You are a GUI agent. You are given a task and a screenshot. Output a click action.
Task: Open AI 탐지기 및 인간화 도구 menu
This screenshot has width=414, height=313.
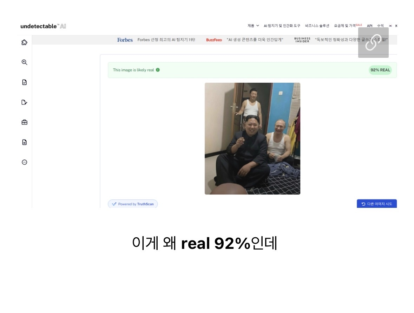tap(282, 26)
